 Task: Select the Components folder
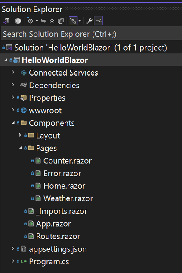pos(52,123)
